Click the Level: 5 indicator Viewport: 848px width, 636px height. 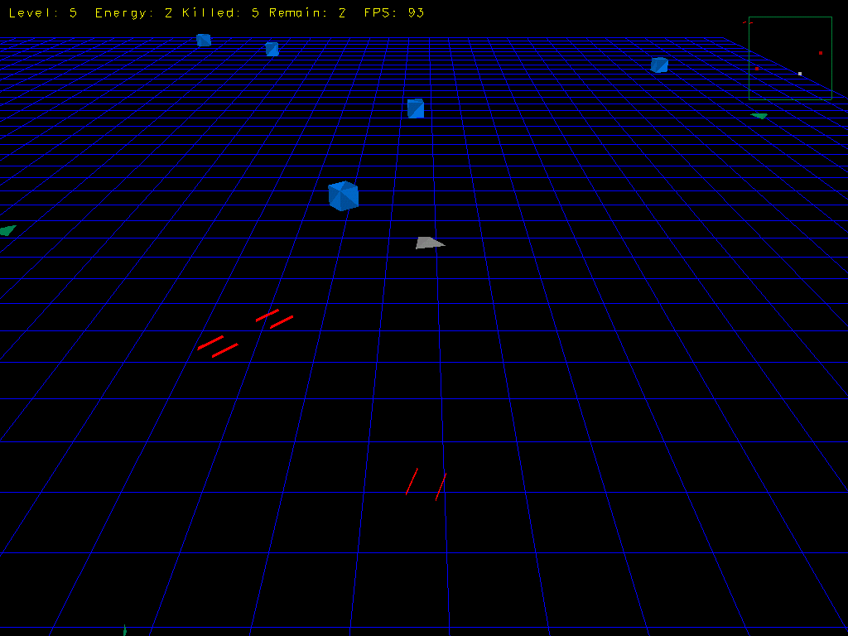(43, 13)
